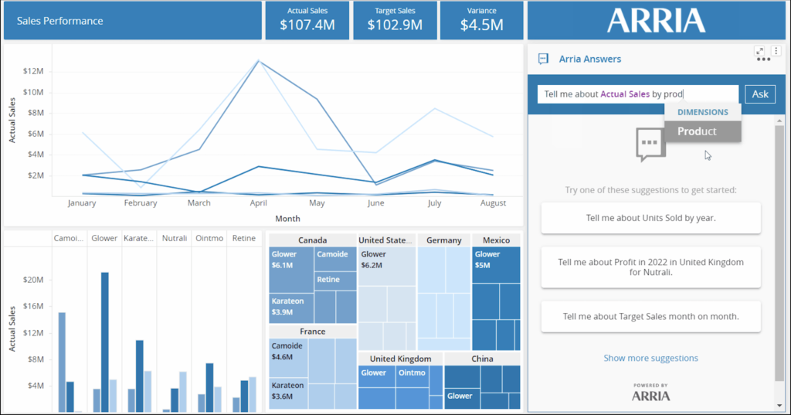Click the Arria panel vertical scrollbar thumb
791x415 pixels.
(779, 253)
